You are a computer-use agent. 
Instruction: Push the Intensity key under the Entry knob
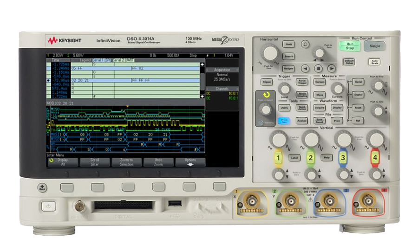click(x=261, y=123)
